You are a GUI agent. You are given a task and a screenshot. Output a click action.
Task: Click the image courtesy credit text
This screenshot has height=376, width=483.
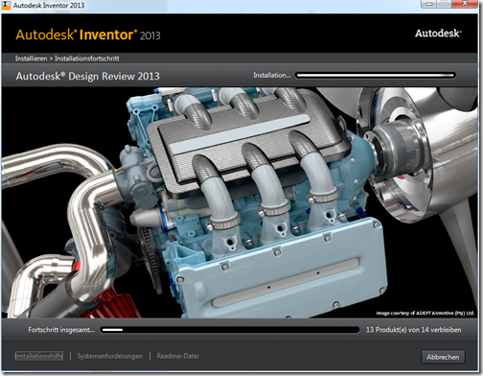pos(425,313)
